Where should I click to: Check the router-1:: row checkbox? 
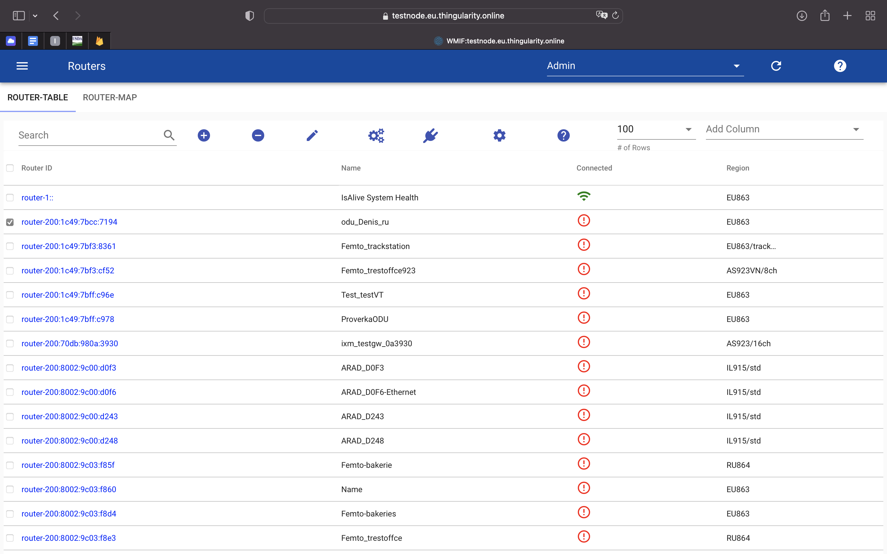[10, 198]
